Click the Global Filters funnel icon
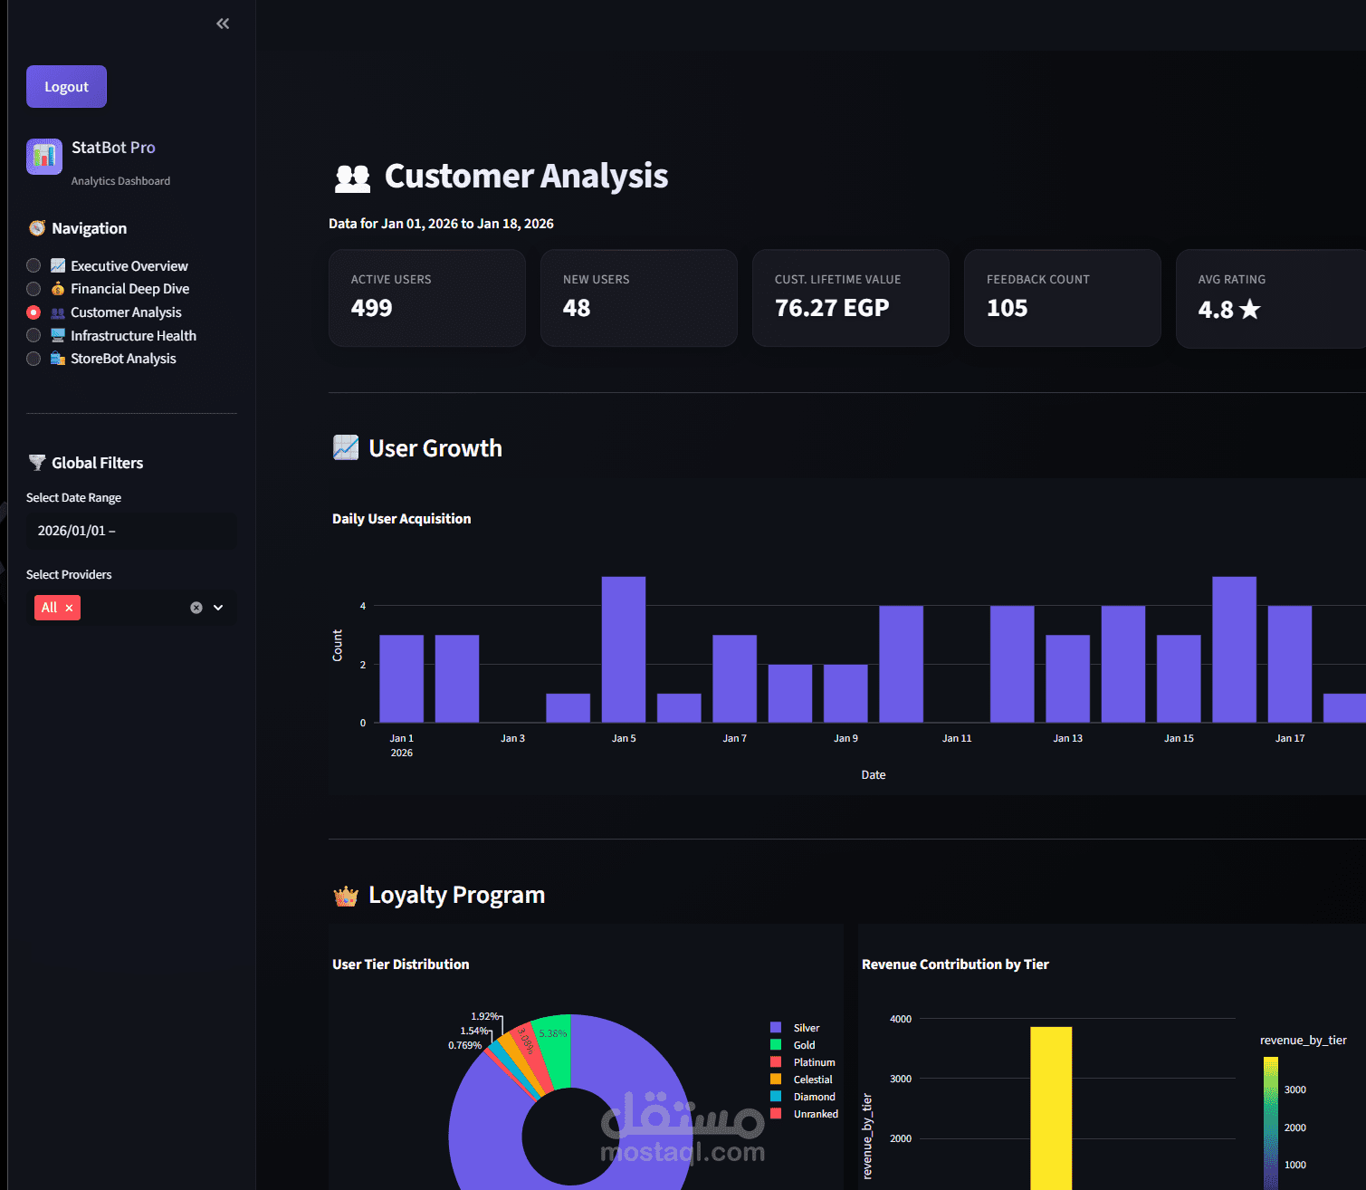 [x=37, y=463]
